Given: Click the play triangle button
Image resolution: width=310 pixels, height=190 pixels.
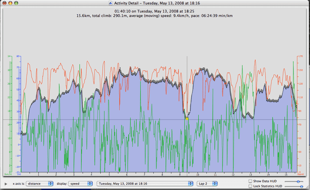Looking at the screenshot, I should (6, 184).
